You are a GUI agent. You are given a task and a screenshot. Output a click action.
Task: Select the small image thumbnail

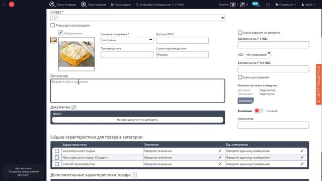tap(53, 40)
